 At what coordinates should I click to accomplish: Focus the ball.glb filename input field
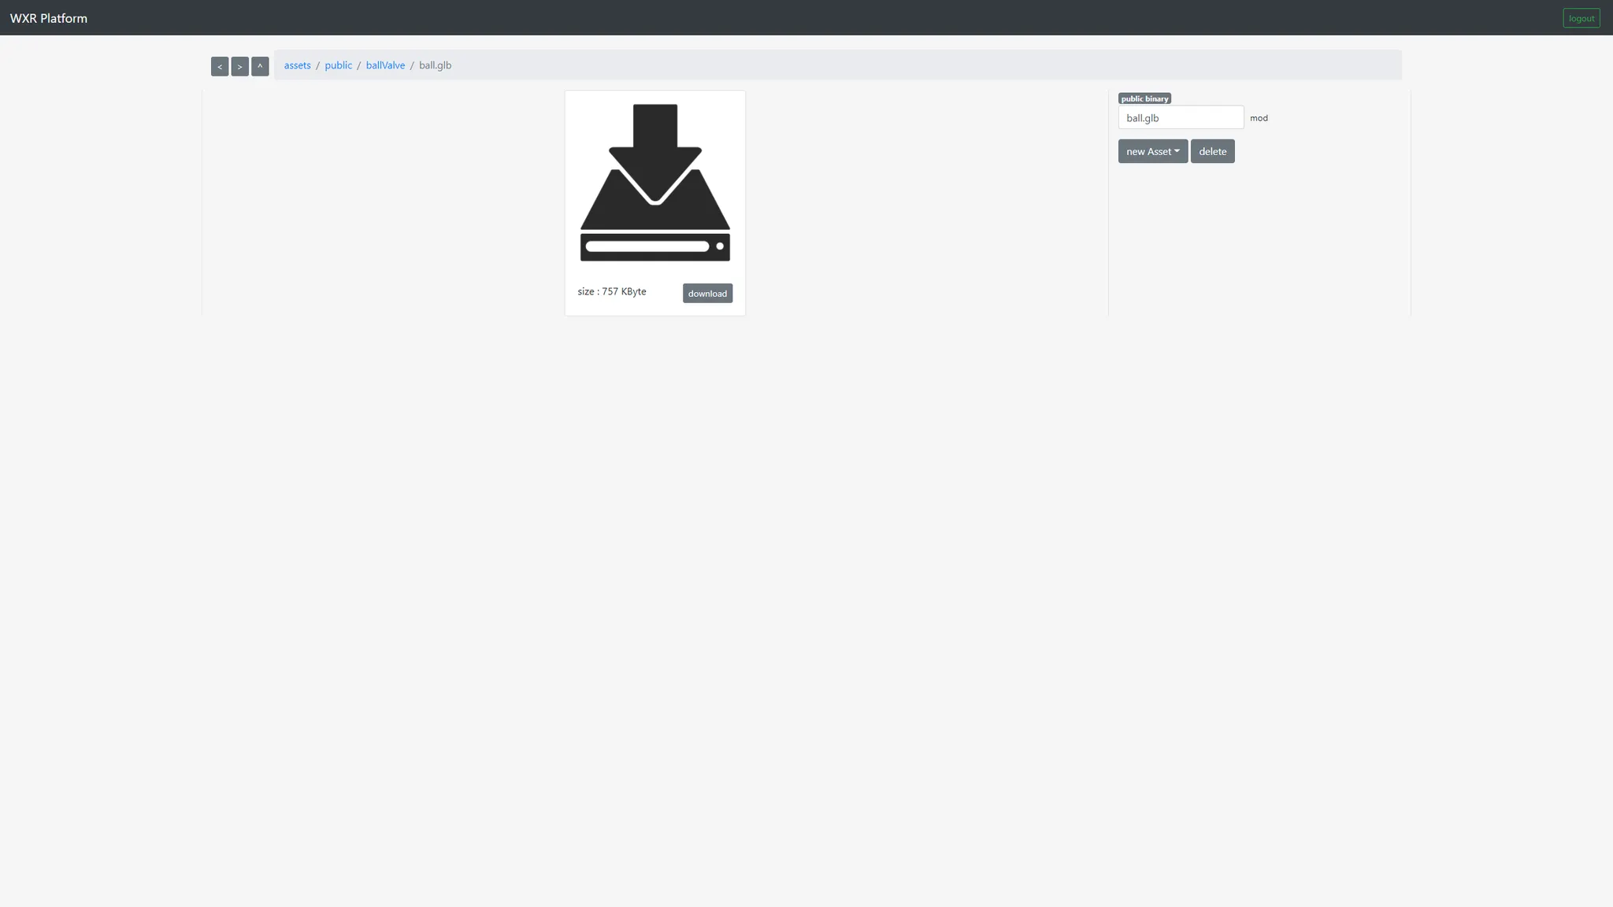tap(1180, 117)
